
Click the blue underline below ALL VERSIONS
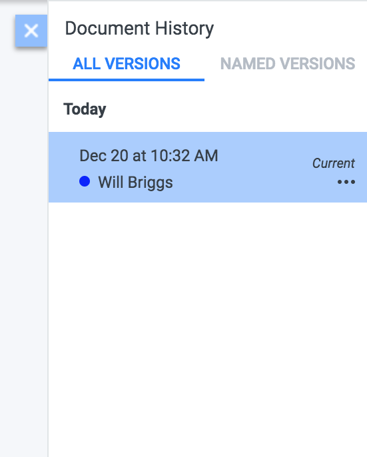point(127,80)
